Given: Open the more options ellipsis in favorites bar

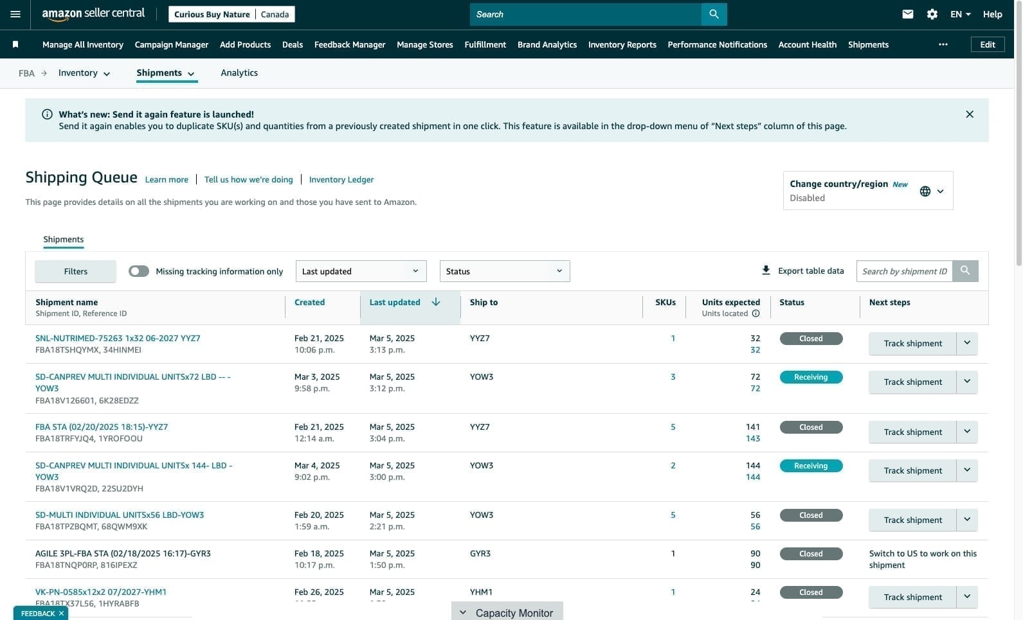Looking at the screenshot, I should [943, 44].
